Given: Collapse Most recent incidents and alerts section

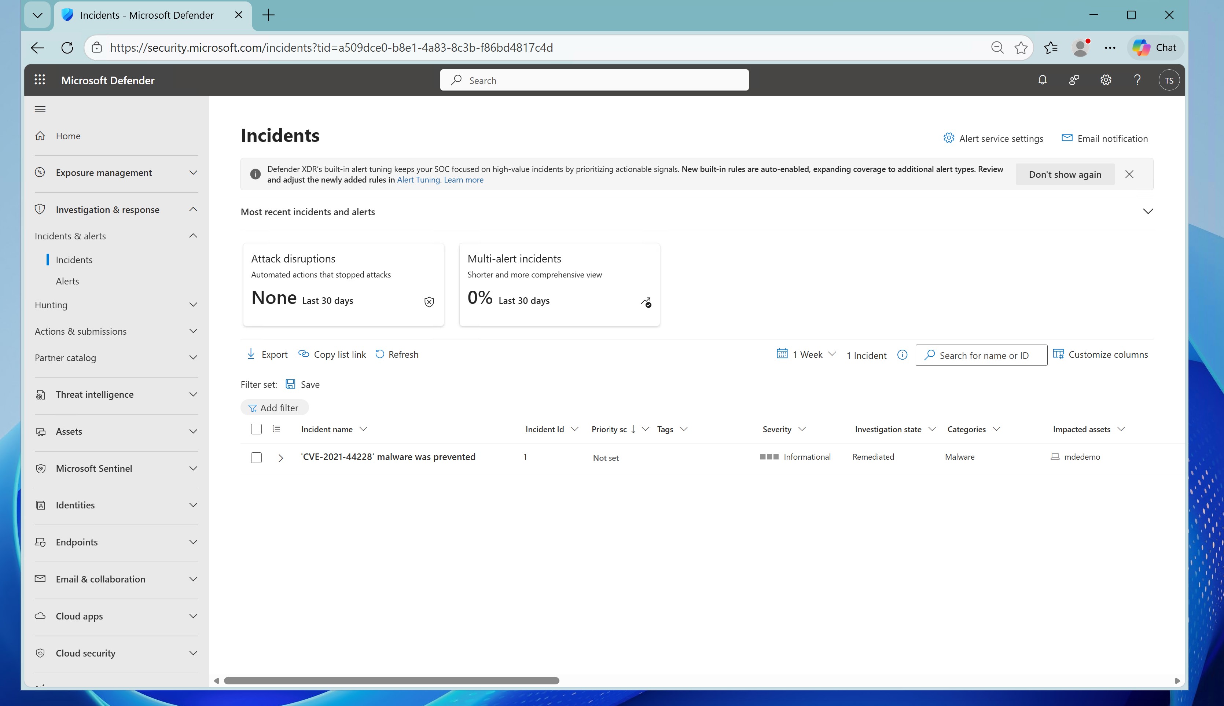Looking at the screenshot, I should click(x=1147, y=212).
